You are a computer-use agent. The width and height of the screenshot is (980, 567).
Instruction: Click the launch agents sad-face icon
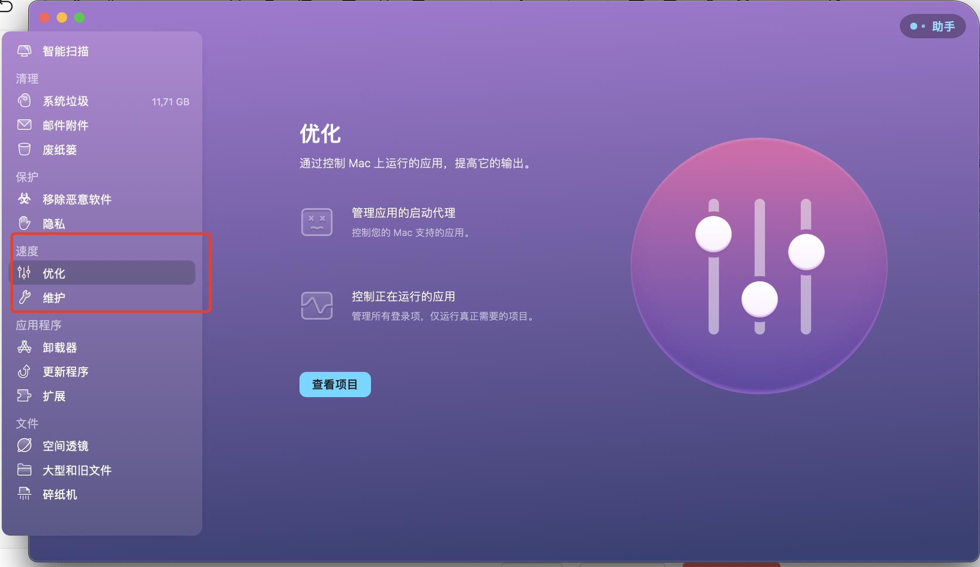317,222
